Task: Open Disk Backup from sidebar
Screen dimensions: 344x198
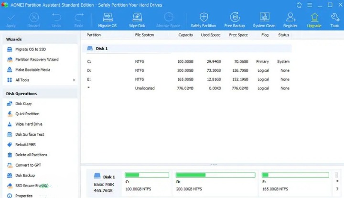Action: click(25, 175)
